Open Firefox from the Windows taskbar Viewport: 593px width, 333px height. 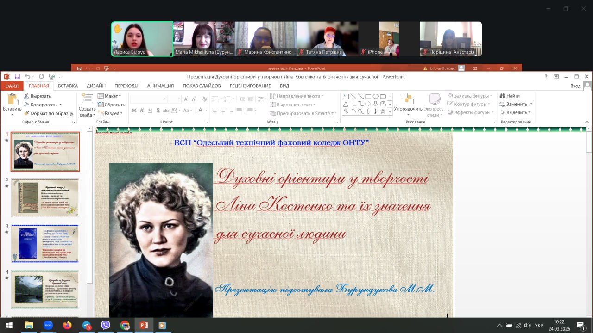(68, 325)
